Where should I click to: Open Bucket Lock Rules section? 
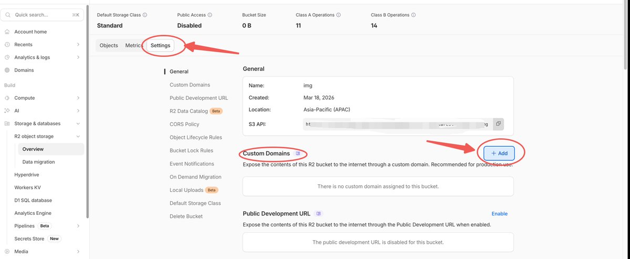point(191,151)
